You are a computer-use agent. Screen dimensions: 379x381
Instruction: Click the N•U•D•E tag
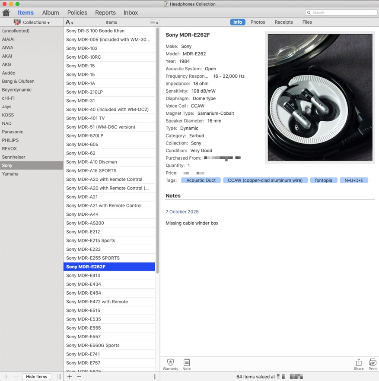354,180
